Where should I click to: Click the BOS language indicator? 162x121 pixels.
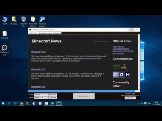pyautogui.click(x=149, y=103)
